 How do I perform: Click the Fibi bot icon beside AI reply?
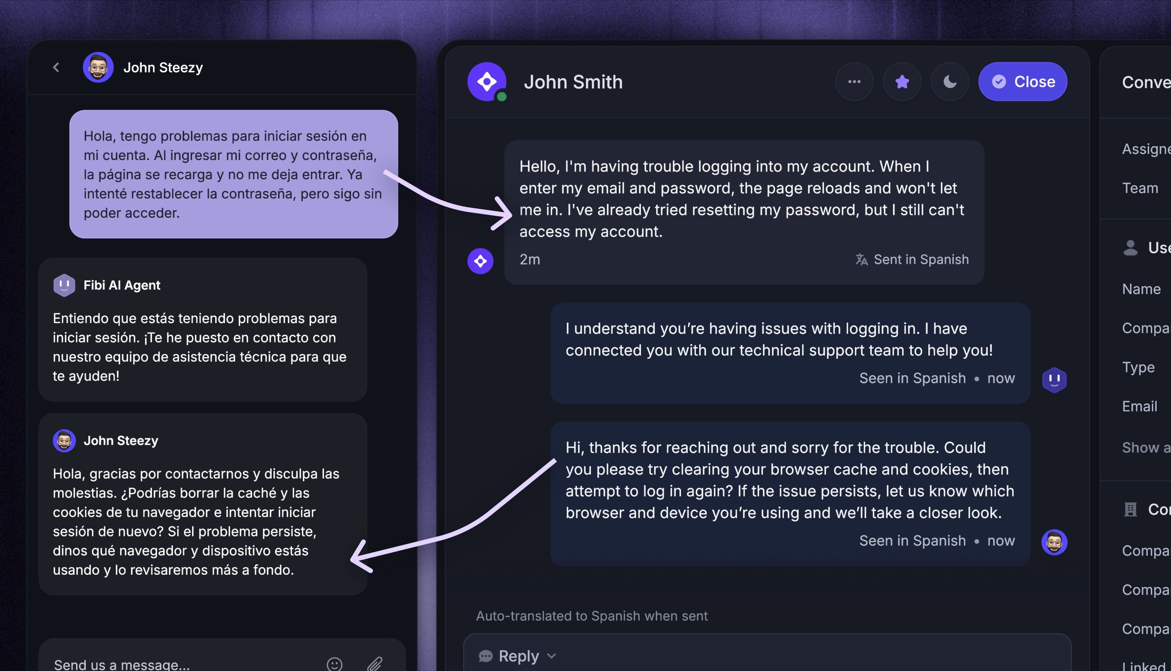(1054, 380)
